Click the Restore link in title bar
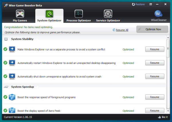This screenshot has width=172, height=122. click(x=138, y=4)
